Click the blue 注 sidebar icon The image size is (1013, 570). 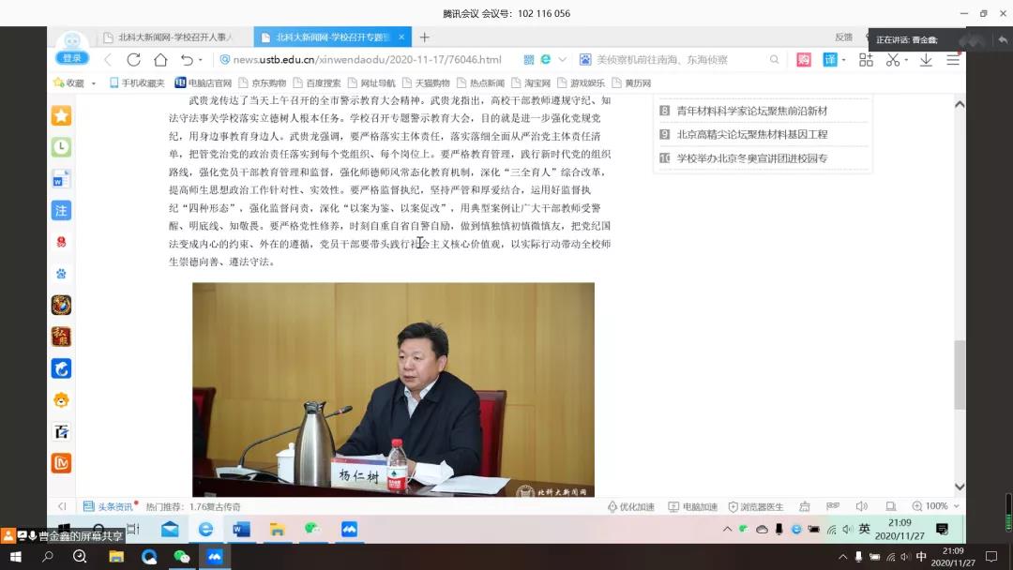[x=61, y=210]
